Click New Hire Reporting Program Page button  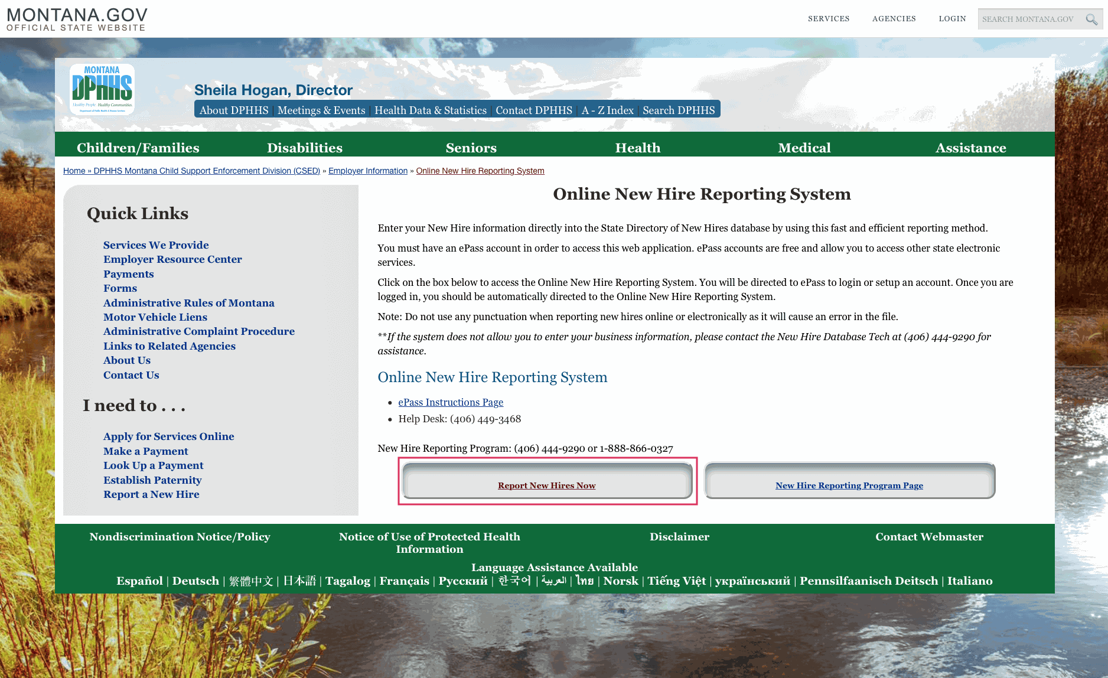click(x=849, y=481)
